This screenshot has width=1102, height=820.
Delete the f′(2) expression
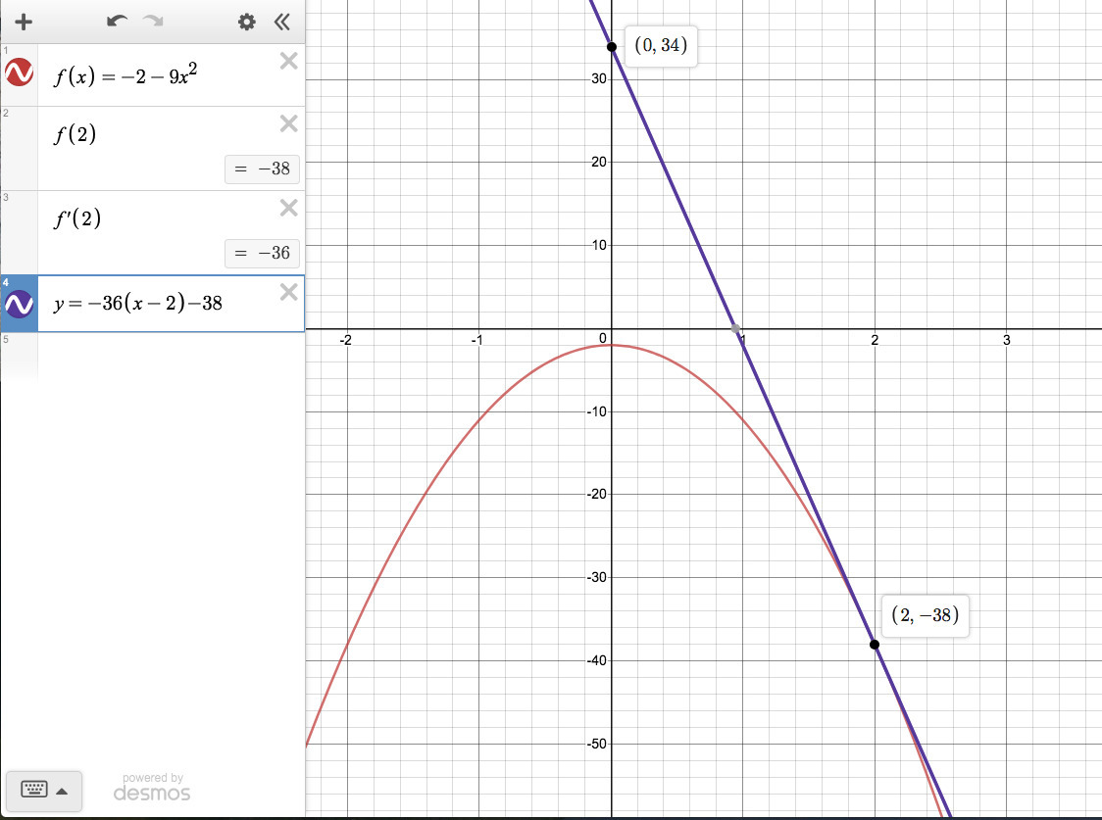pyautogui.click(x=289, y=208)
